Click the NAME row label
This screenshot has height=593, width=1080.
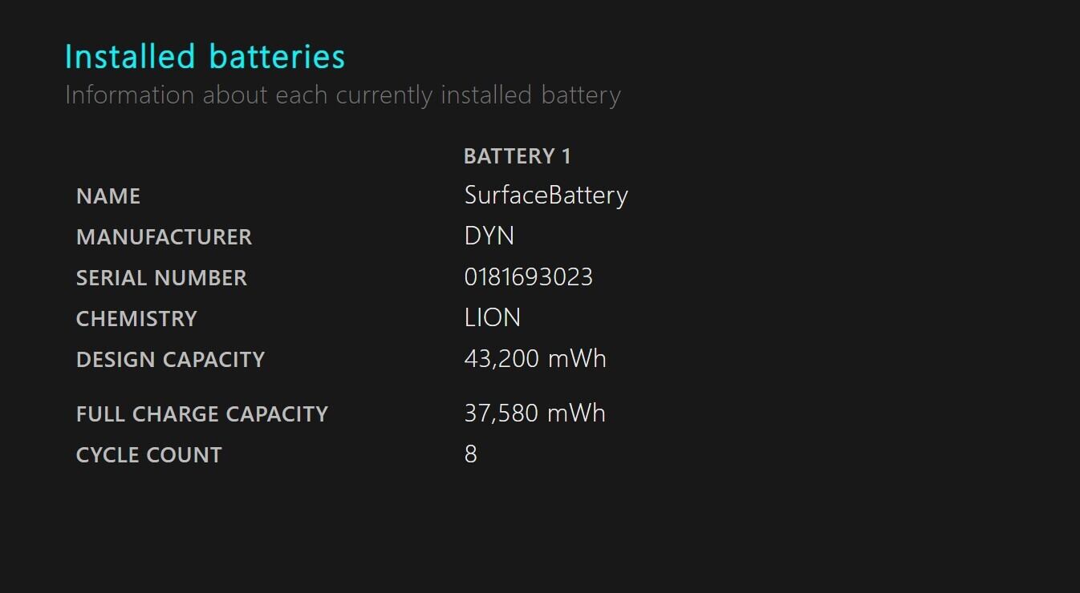(x=108, y=196)
